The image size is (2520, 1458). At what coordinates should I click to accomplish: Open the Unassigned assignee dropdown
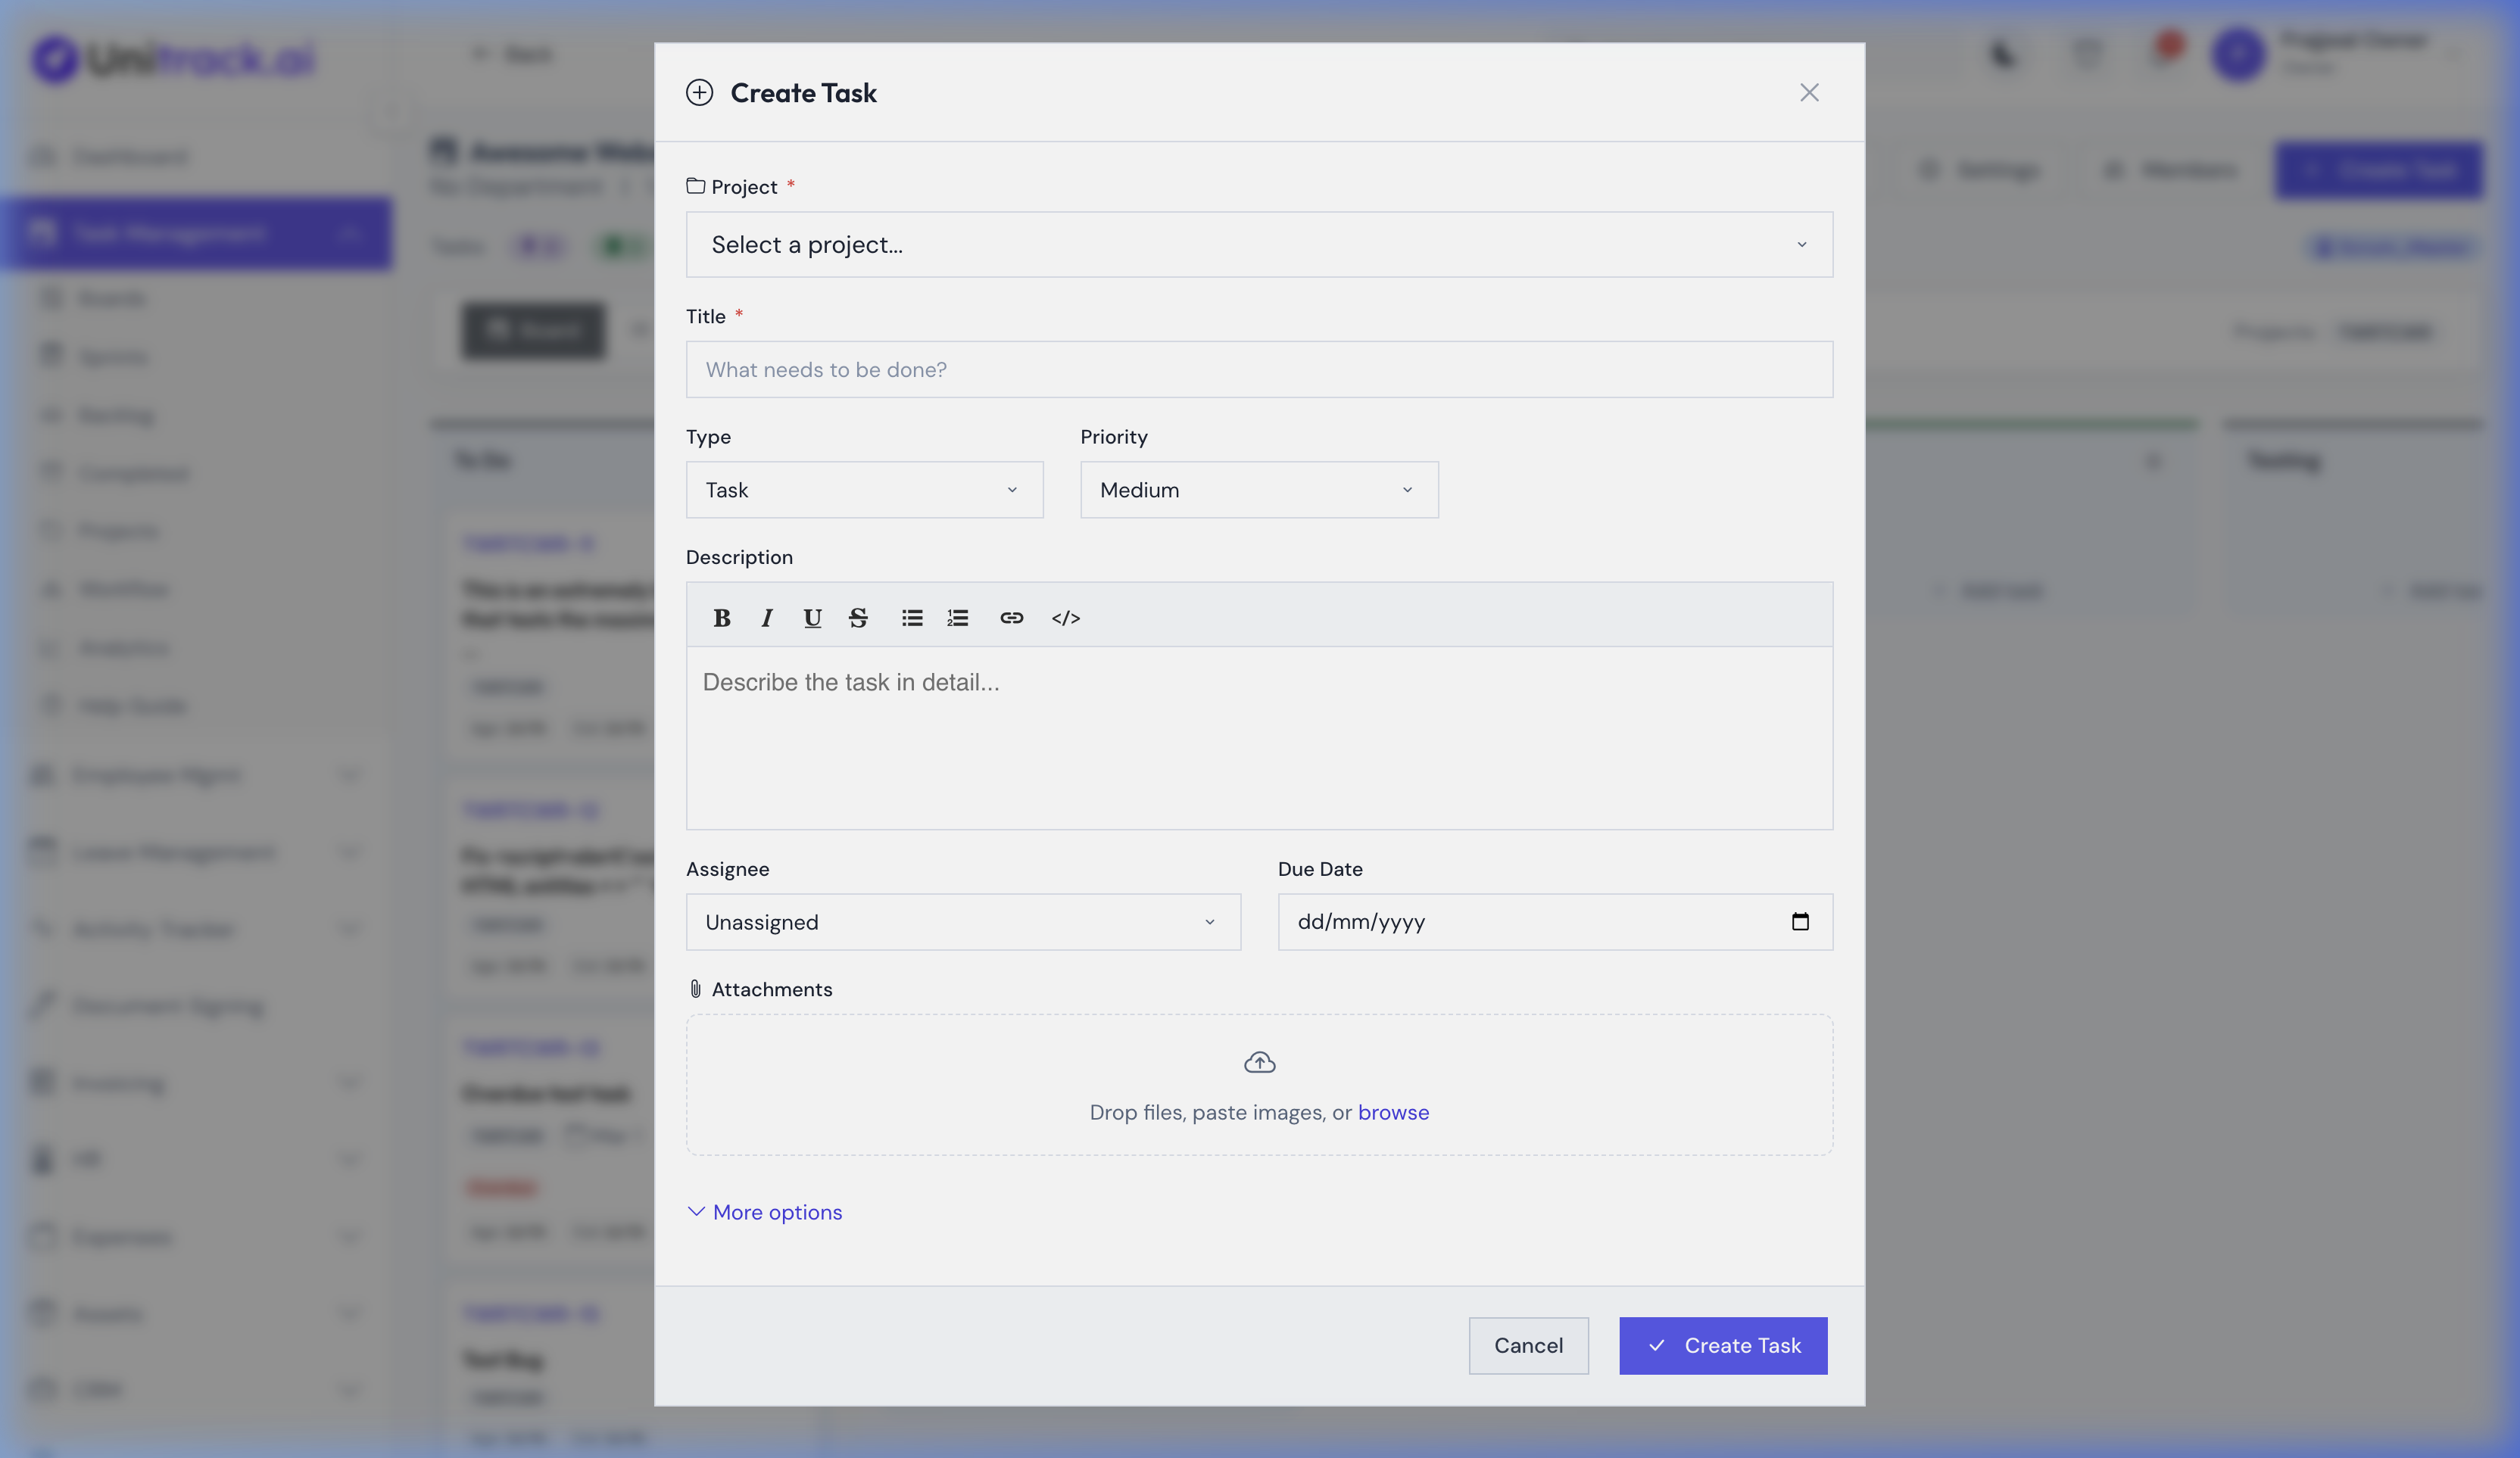[x=962, y=922]
